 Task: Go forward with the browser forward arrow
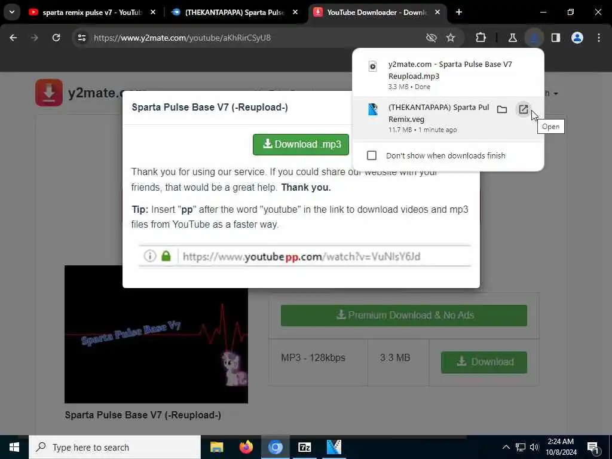(34, 38)
